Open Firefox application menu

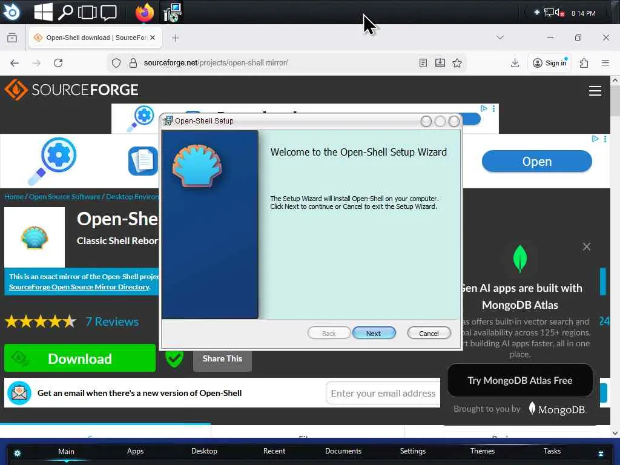tap(605, 63)
